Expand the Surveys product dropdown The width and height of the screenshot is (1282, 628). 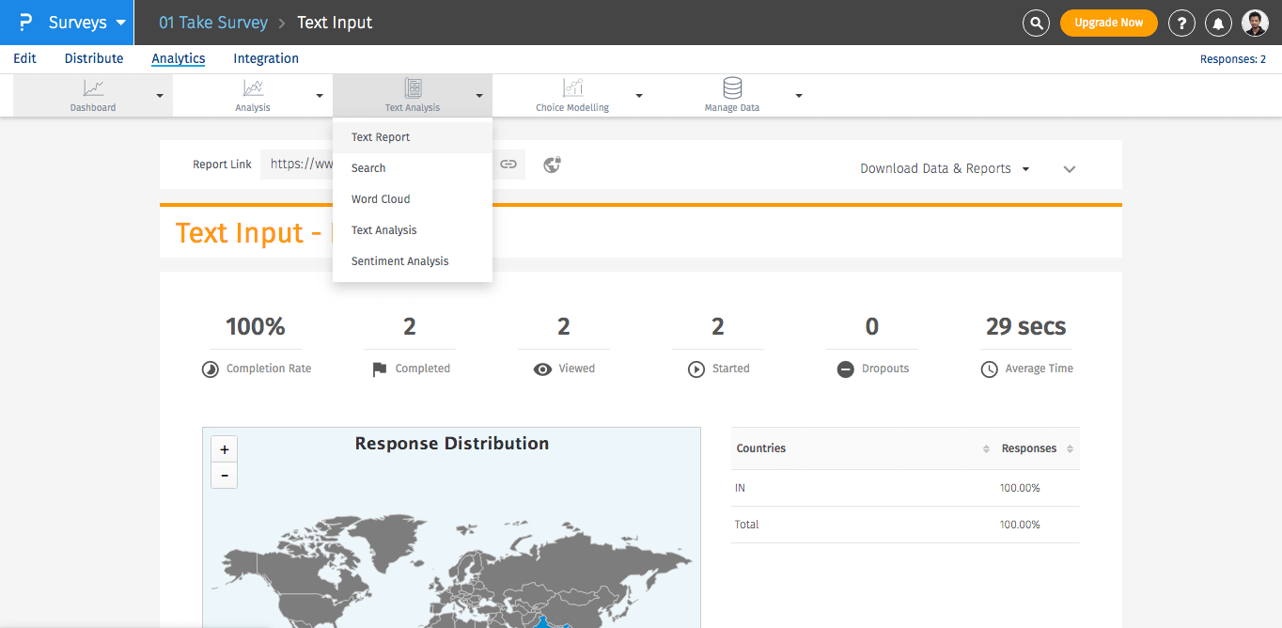(x=120, y=23)
